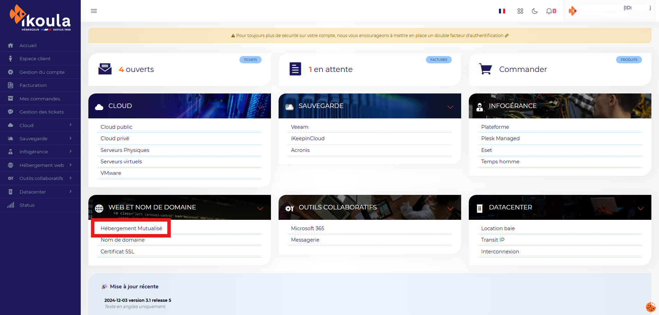Open Gestion des tickets menu item
This screenshot has height=315, width=659.
(40, 112)
